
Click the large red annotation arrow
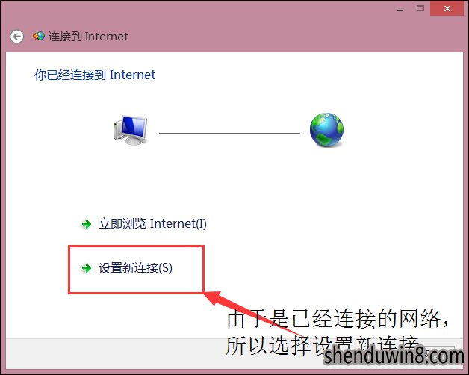point(251,312)
